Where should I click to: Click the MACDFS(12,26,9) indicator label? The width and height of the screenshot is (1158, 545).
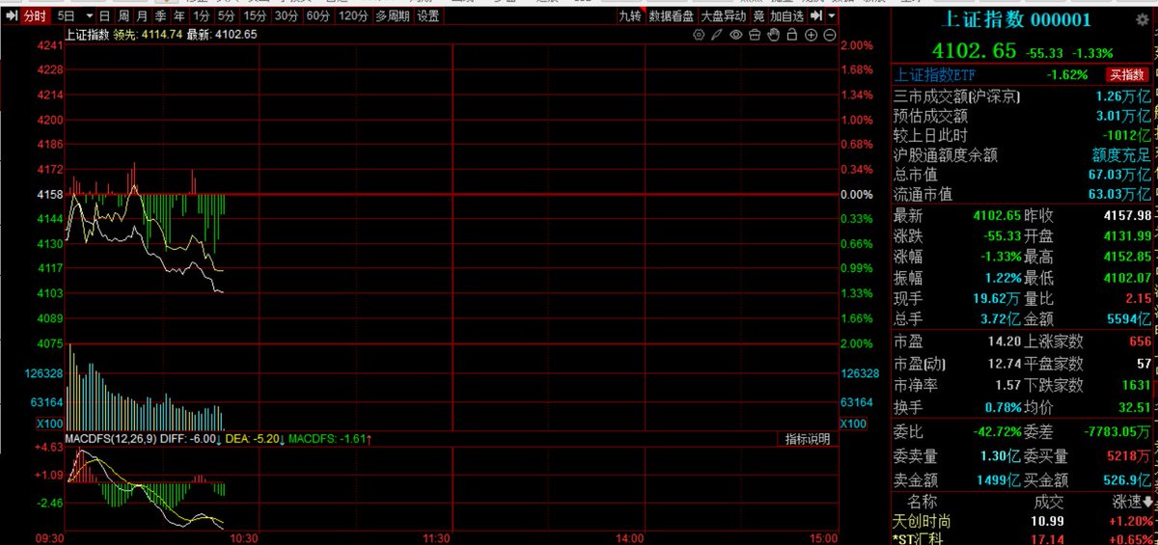(x=113, y=439)
